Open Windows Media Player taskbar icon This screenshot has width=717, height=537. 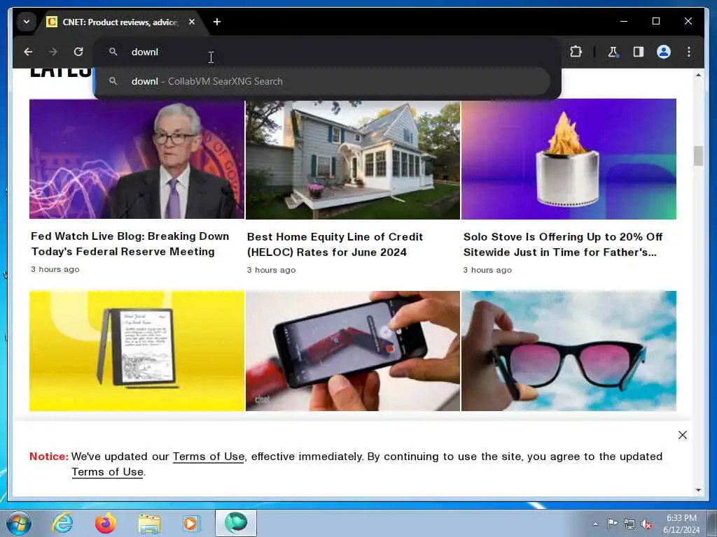[192, 524]
